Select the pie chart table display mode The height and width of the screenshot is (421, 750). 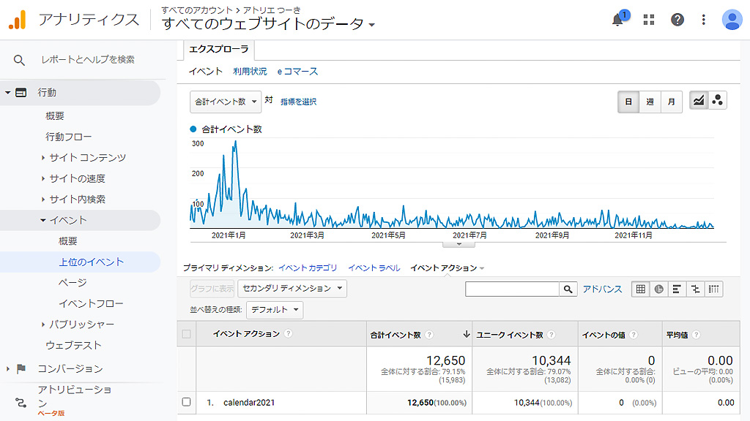[x=659, y=289]
